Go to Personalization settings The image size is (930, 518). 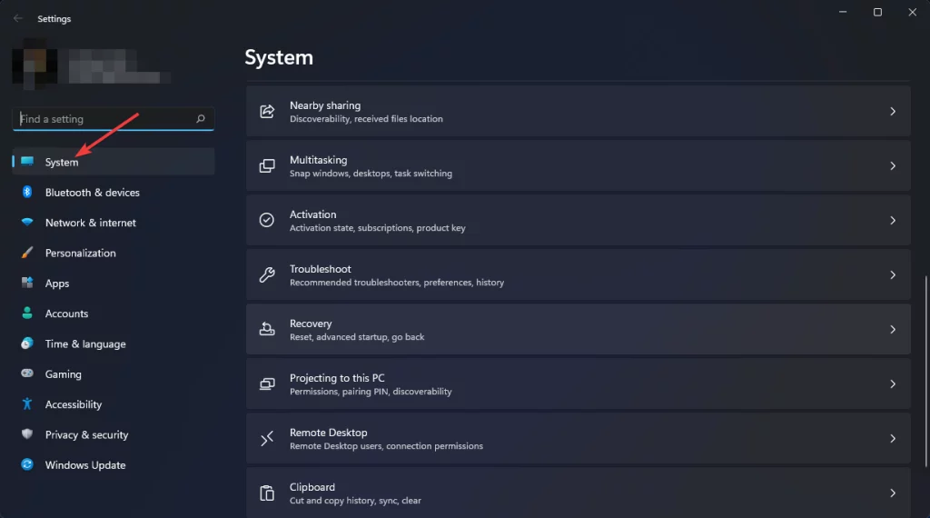pos(114,252)
